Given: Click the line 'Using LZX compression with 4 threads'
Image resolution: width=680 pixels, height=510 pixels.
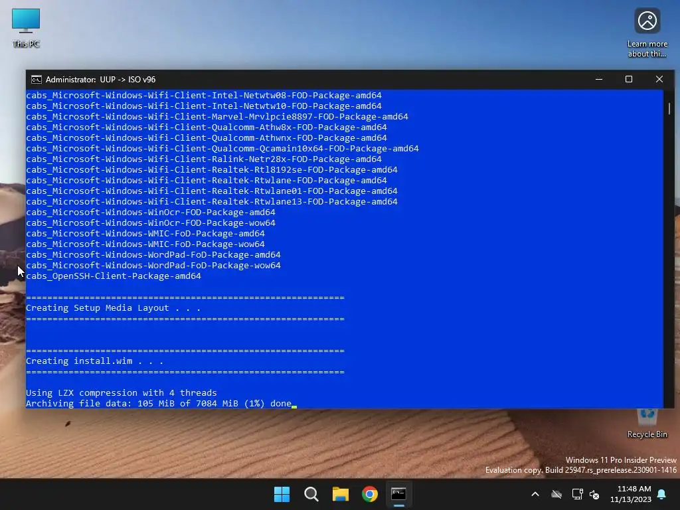Looking at the screenshot, I should click(x=122, y=393).
